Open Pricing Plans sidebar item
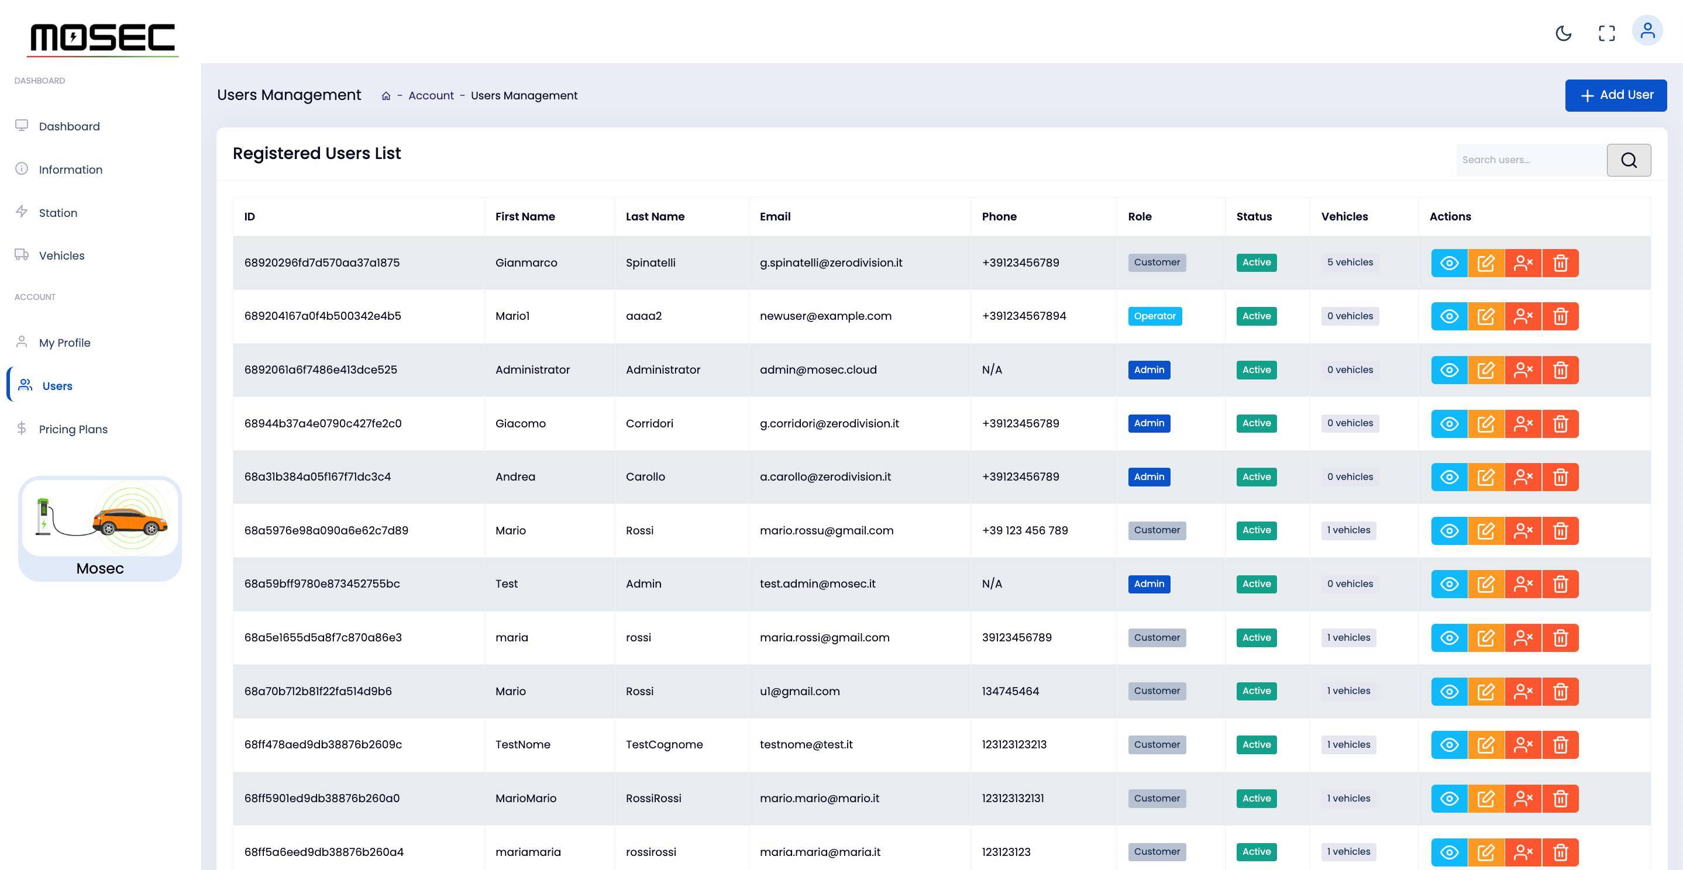This screenshot has height=870, width=1683. click(x=73, y=430)
